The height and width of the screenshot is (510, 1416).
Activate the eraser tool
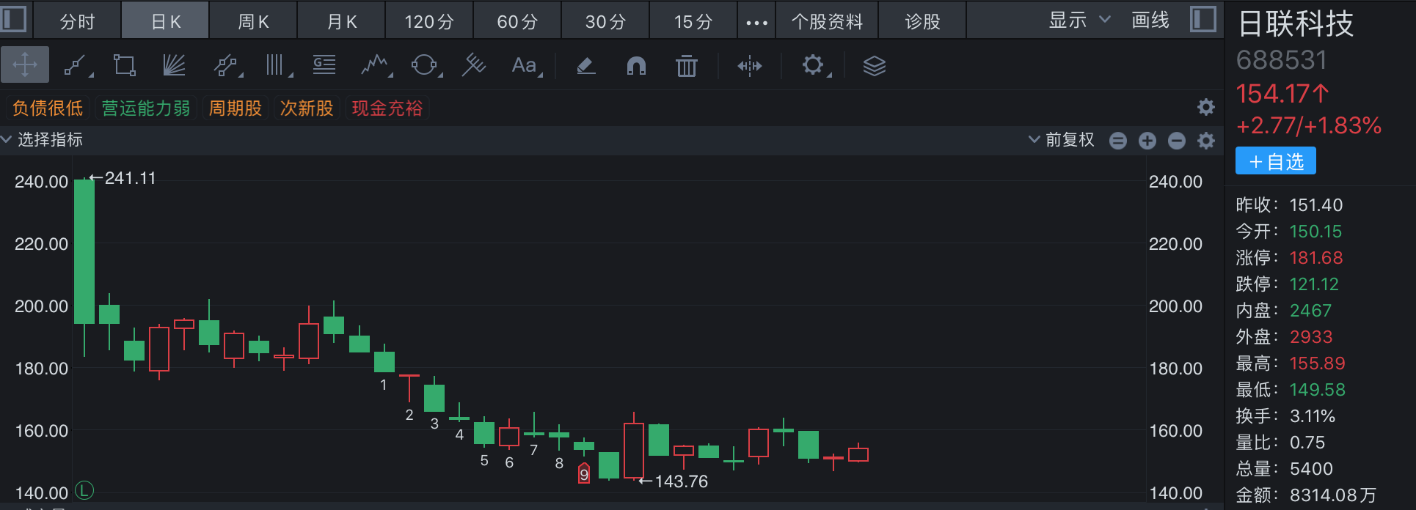point(585,66)
